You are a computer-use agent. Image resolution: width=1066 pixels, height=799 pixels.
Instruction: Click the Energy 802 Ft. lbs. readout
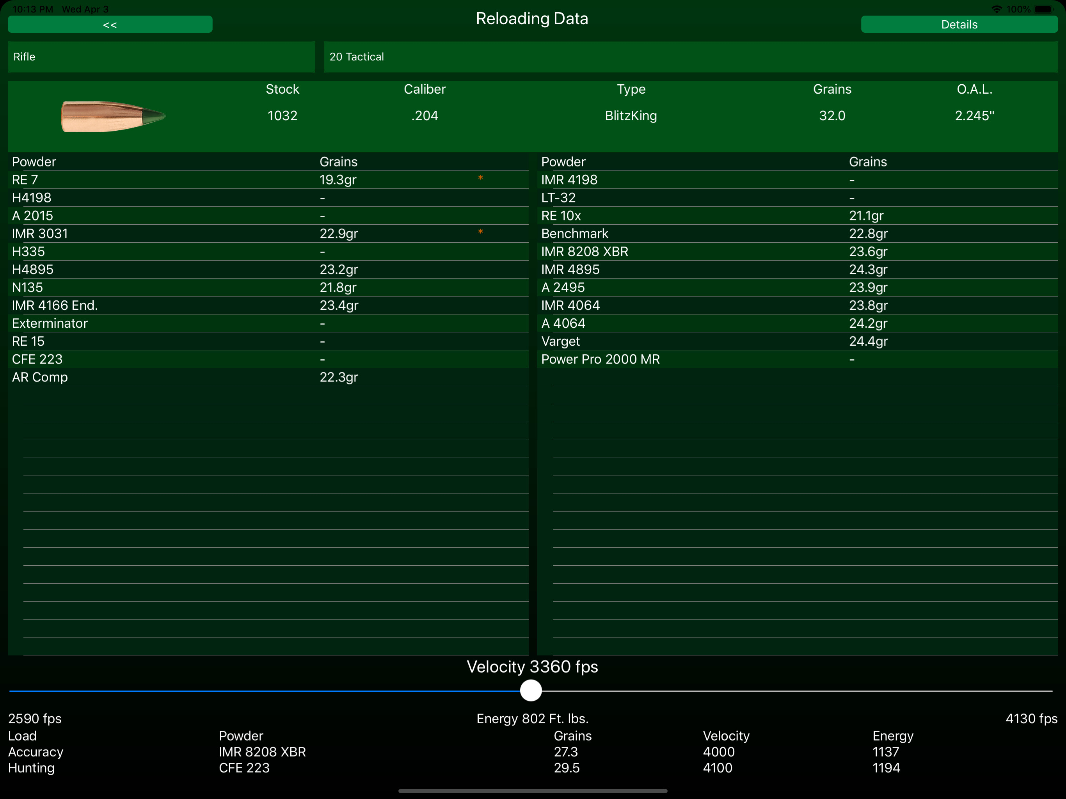click(533, 719)
